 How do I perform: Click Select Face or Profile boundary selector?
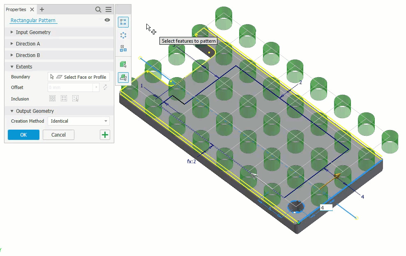79,77
